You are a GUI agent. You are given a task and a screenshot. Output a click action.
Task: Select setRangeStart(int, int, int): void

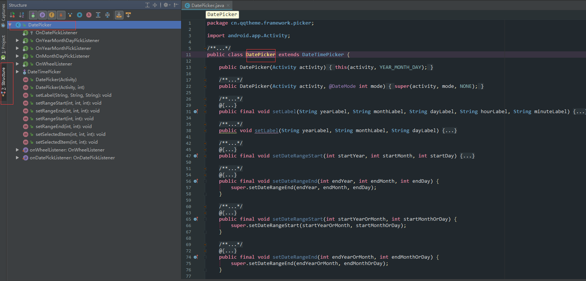coord(68,103)
